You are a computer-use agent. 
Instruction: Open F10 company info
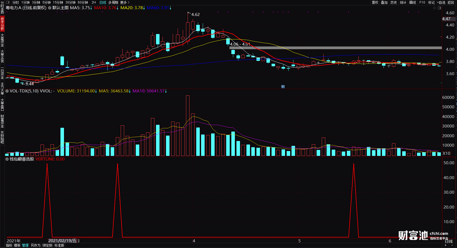pyautogui.click(x=422, y=2)
